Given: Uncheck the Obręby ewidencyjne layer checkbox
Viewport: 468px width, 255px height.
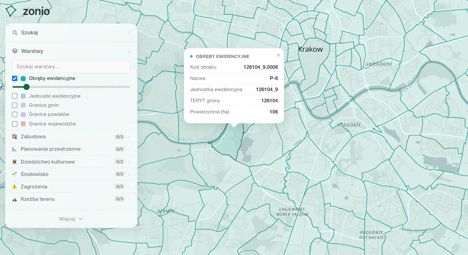Looking at the screenshot, I should pyautogui.click(x=15, y=78).
